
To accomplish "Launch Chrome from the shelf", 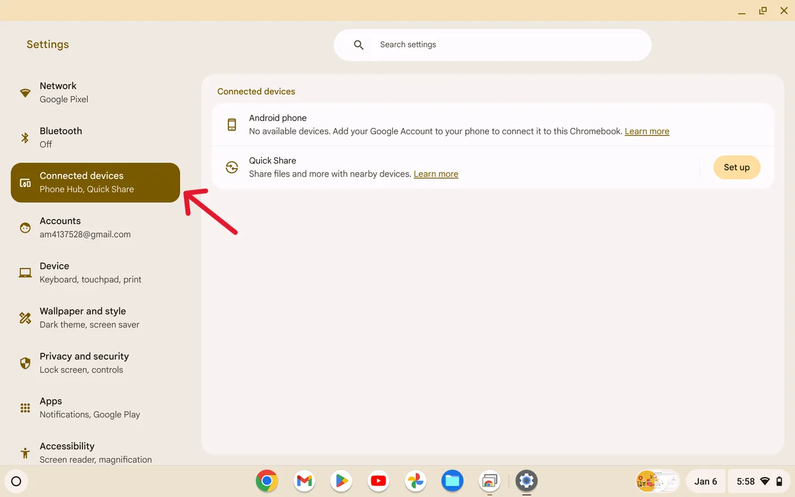I will (267, 481).
